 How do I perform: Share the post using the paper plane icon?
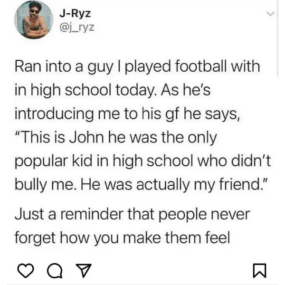tap(84, 270)
